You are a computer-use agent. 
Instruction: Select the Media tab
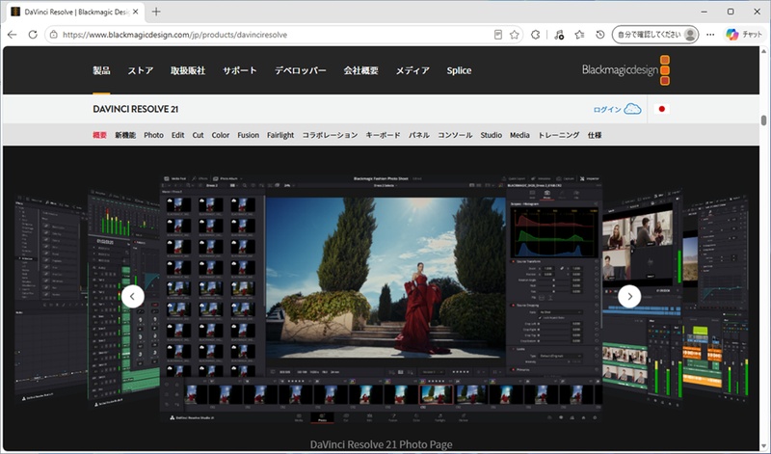(x=519, y=135)
